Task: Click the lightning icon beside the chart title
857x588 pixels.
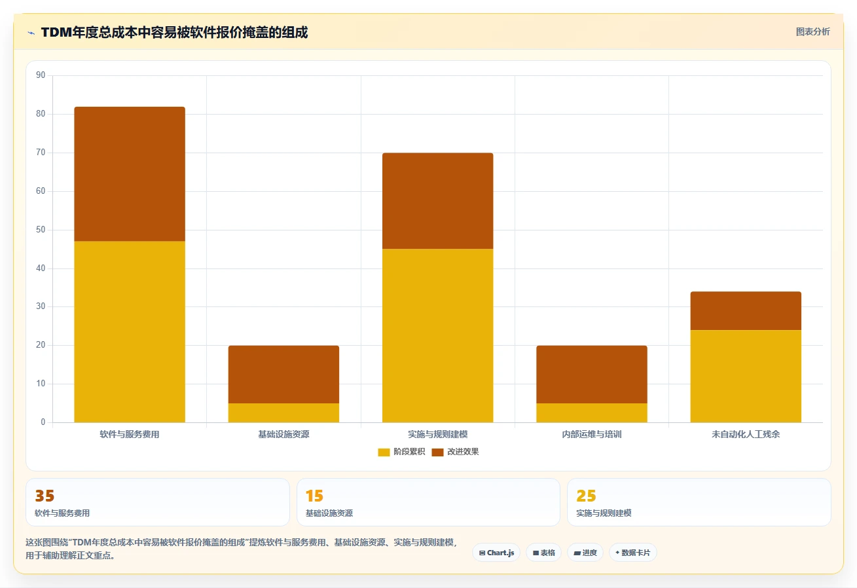Action: point(31,32)
